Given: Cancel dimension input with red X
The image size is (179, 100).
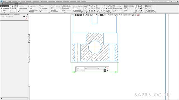Looking at the screenshot, I should 107,68.
